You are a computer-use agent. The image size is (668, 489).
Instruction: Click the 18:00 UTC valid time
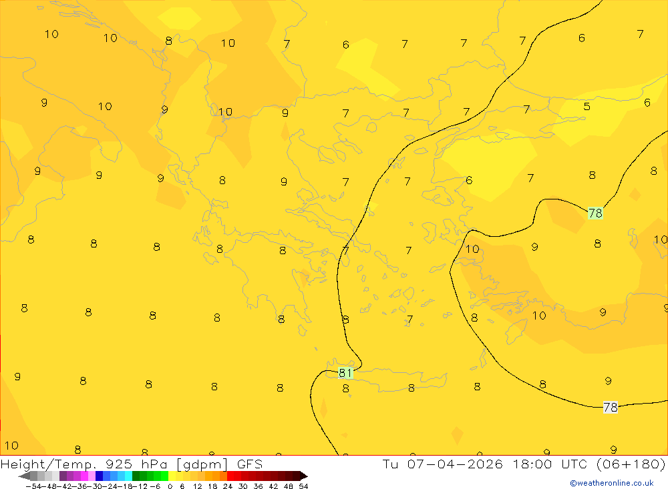[x=550, y=464]
